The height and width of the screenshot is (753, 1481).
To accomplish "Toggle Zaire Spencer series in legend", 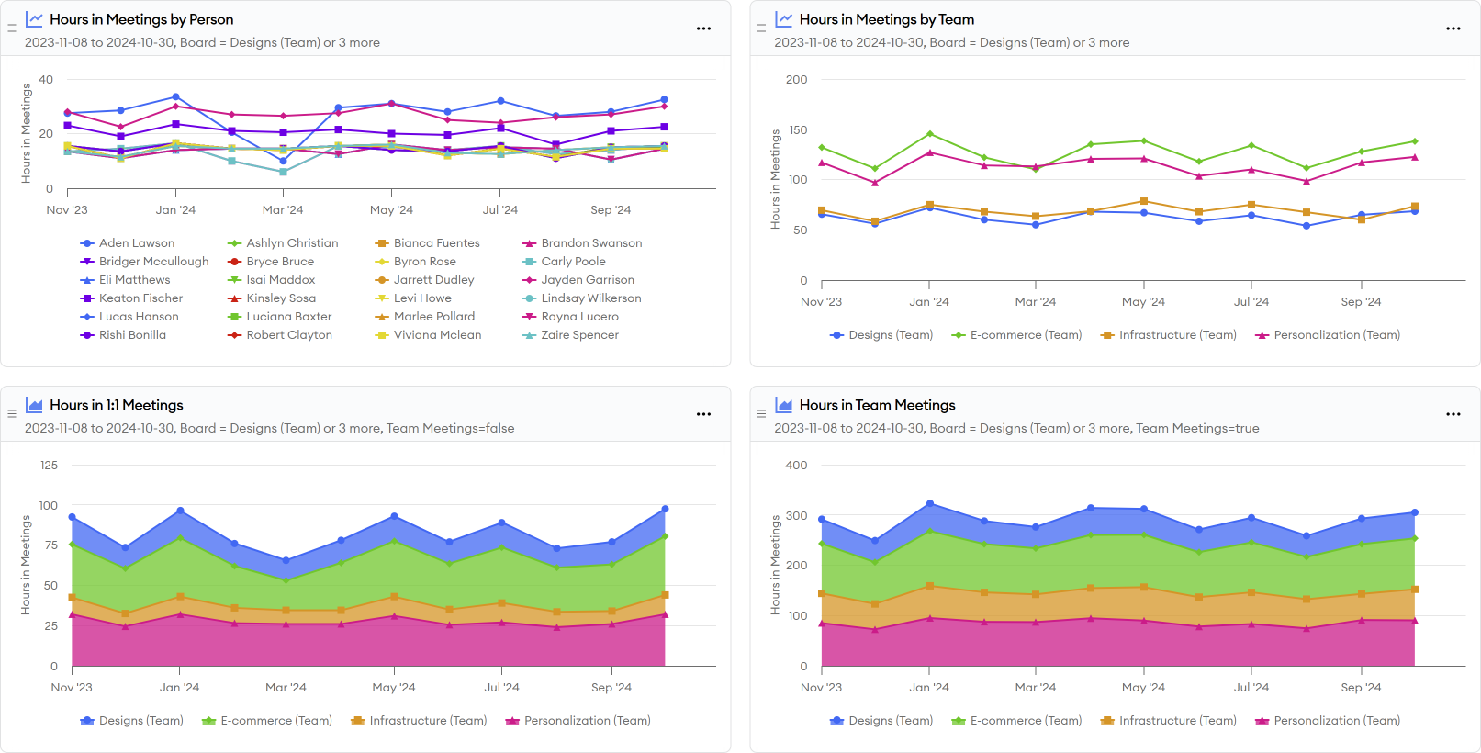I will pos(578,335).
